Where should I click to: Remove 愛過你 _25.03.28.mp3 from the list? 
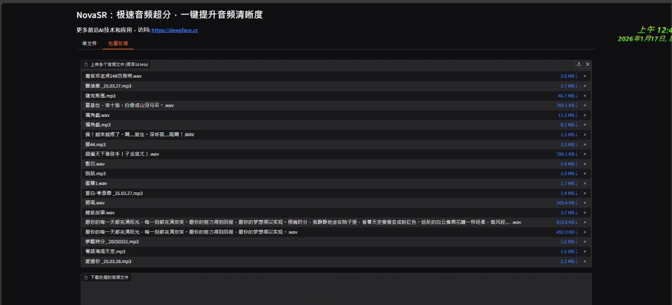click(x=585, y=261)
